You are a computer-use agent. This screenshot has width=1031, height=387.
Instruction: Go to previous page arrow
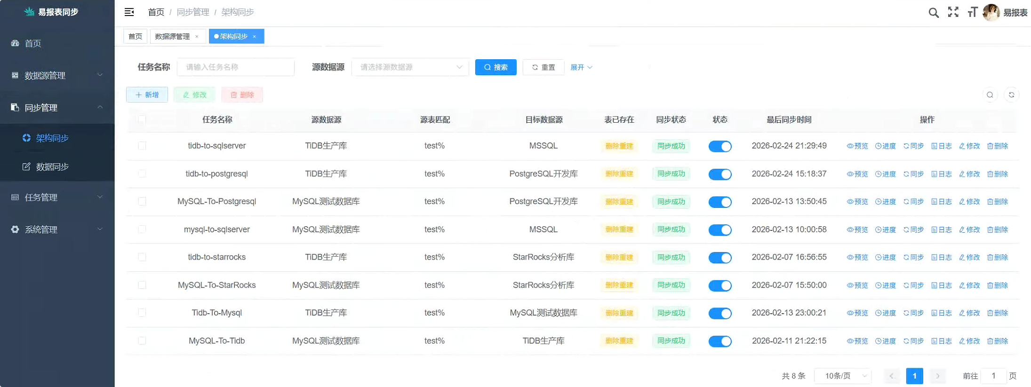(x=891, y=376)
